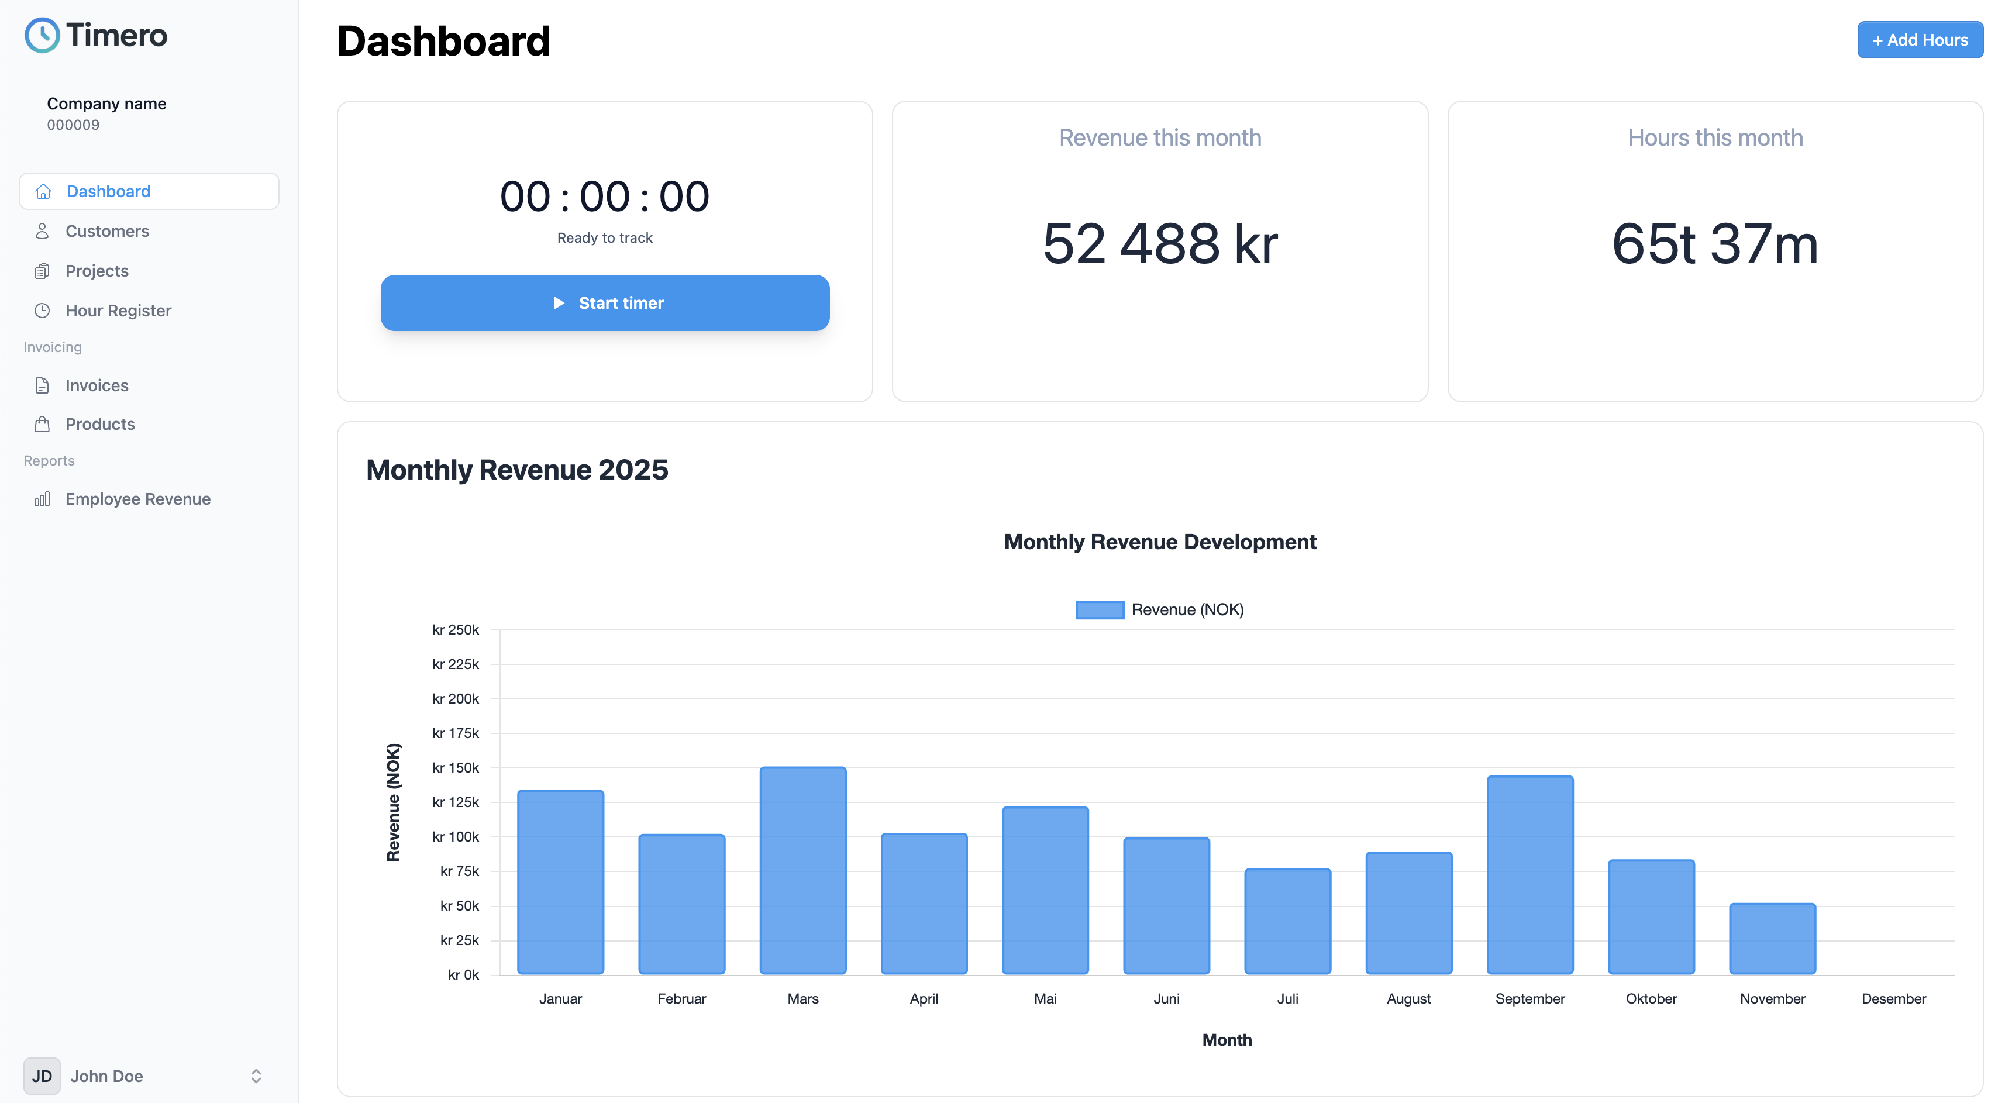Click the Januar revenue bar
Image resolution: width=2005 pixels, height=1103 pixels.
(x=560, y=882)
